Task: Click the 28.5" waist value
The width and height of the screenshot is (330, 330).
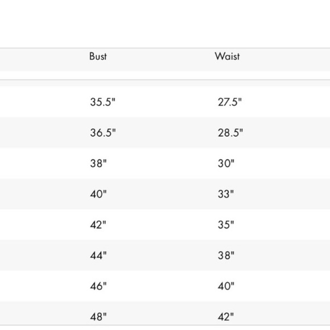Action: pos(230,133)
